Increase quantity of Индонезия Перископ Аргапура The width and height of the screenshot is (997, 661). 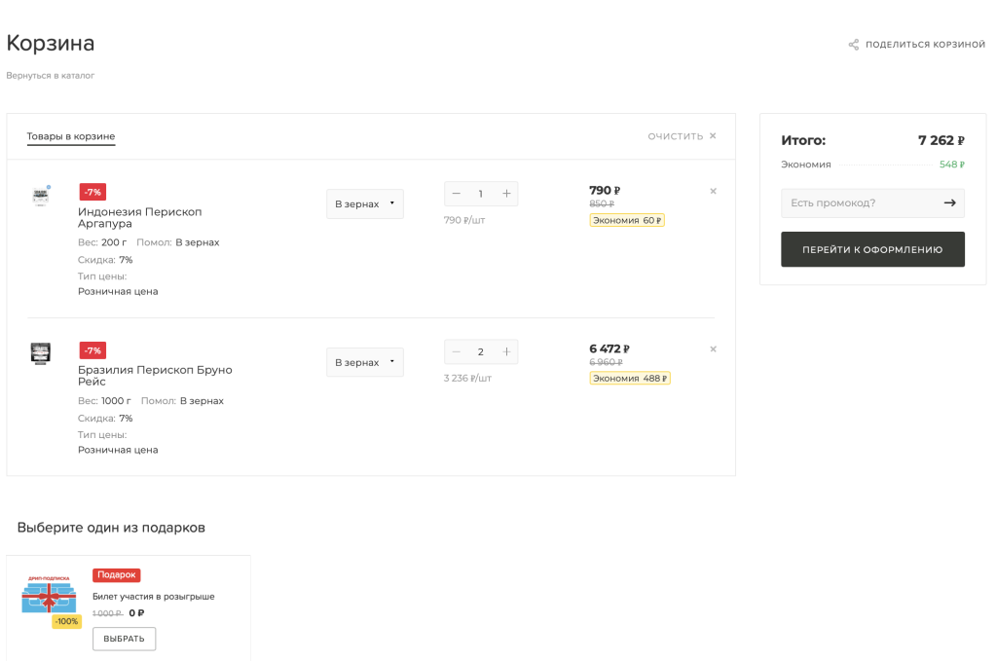pos(506,193)
